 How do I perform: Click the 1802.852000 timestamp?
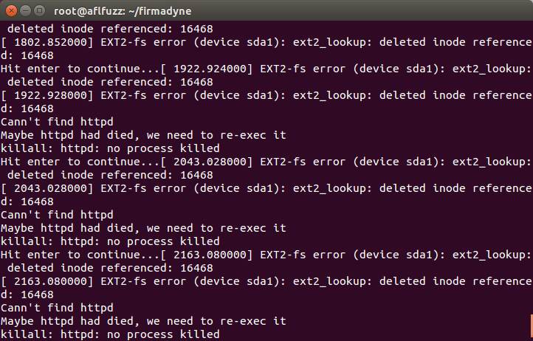(47, 42)
